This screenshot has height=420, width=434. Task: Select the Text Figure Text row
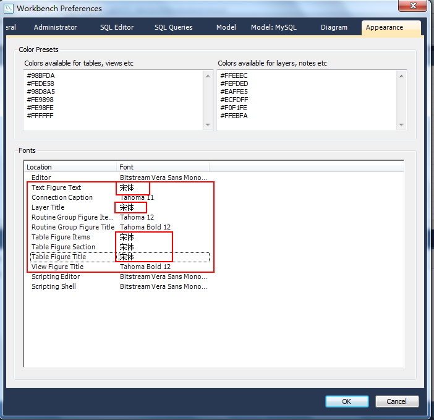click(119, 187)
